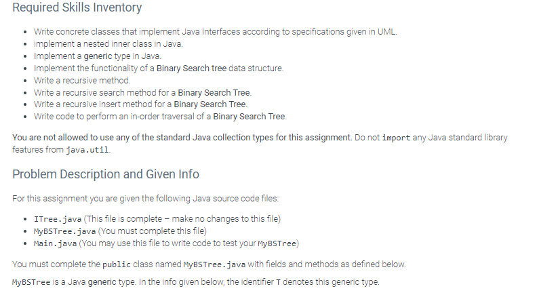This screenshot has width=558, height=295.
Task: Click the 'java.util' code text
Action: click(x=87, y=150)
